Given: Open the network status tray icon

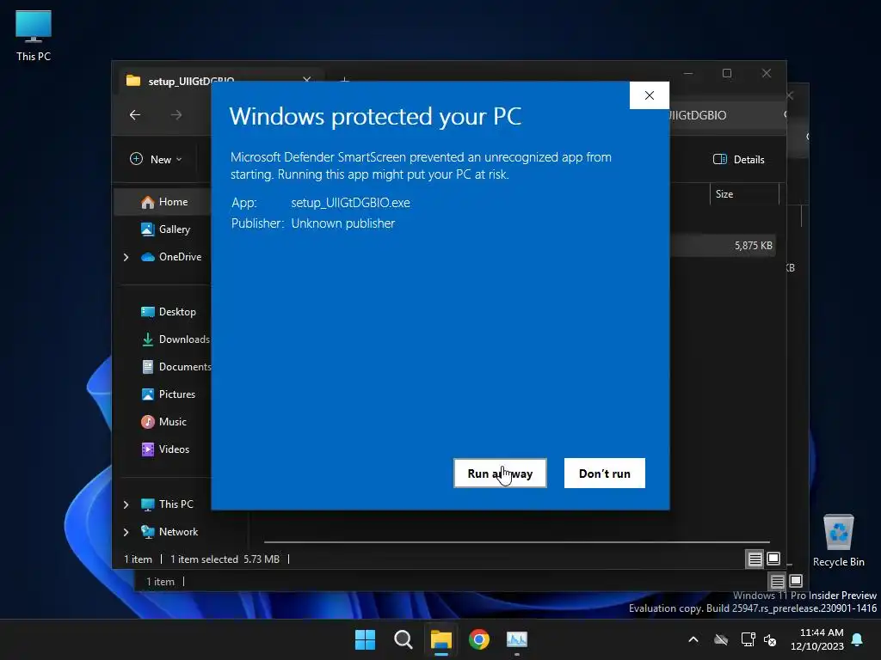Looking at the screenshot, I should (x=748, y=639).
